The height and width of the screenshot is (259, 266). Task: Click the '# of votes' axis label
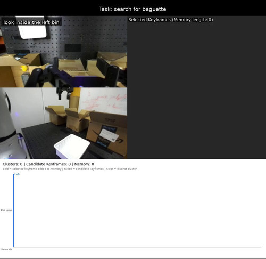[6, 210]
